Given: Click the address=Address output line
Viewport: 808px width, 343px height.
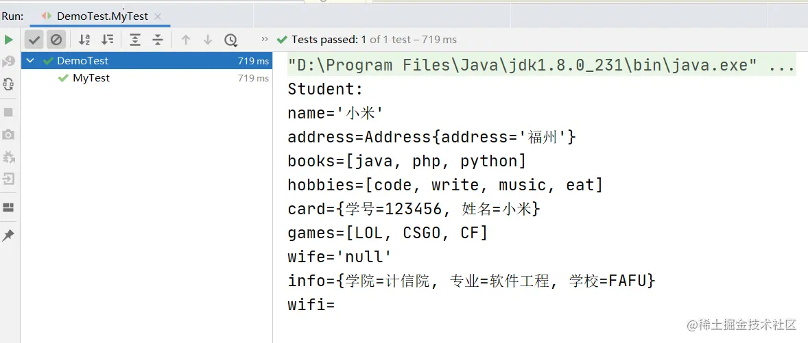Looking at the screenshot, I should tap(432, 138).
